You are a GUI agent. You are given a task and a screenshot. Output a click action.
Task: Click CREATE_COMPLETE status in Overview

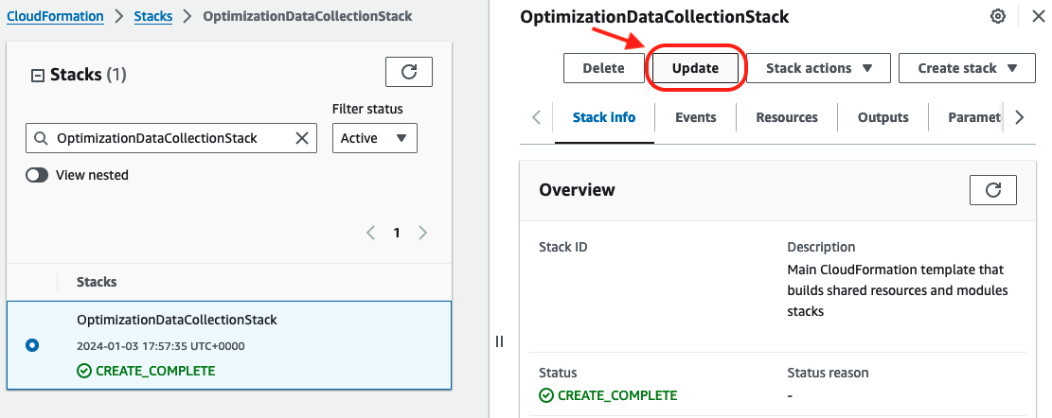point(609,395)
